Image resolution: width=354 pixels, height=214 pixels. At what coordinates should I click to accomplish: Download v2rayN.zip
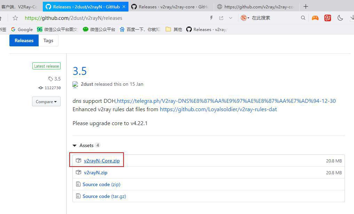[x=95, y=173]
